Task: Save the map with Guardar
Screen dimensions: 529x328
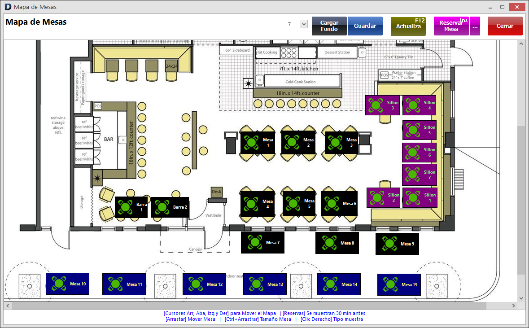Action: (x=365, y=26)
